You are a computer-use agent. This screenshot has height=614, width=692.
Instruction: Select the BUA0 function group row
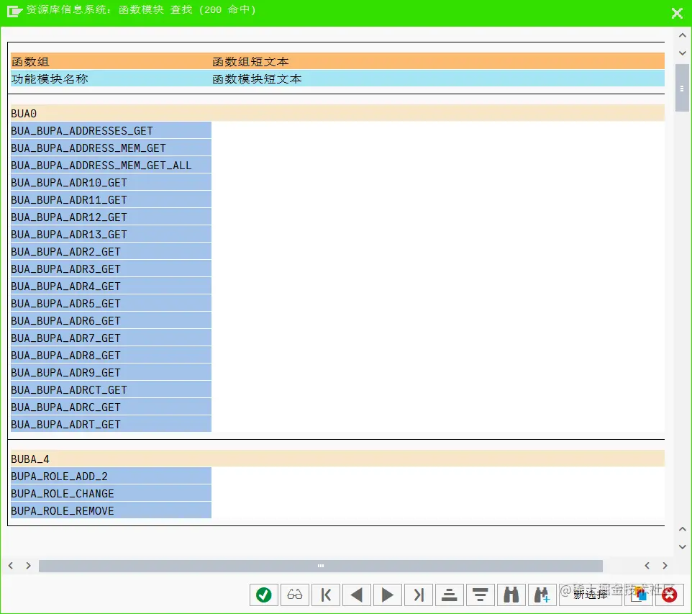(x=337, y=113)
